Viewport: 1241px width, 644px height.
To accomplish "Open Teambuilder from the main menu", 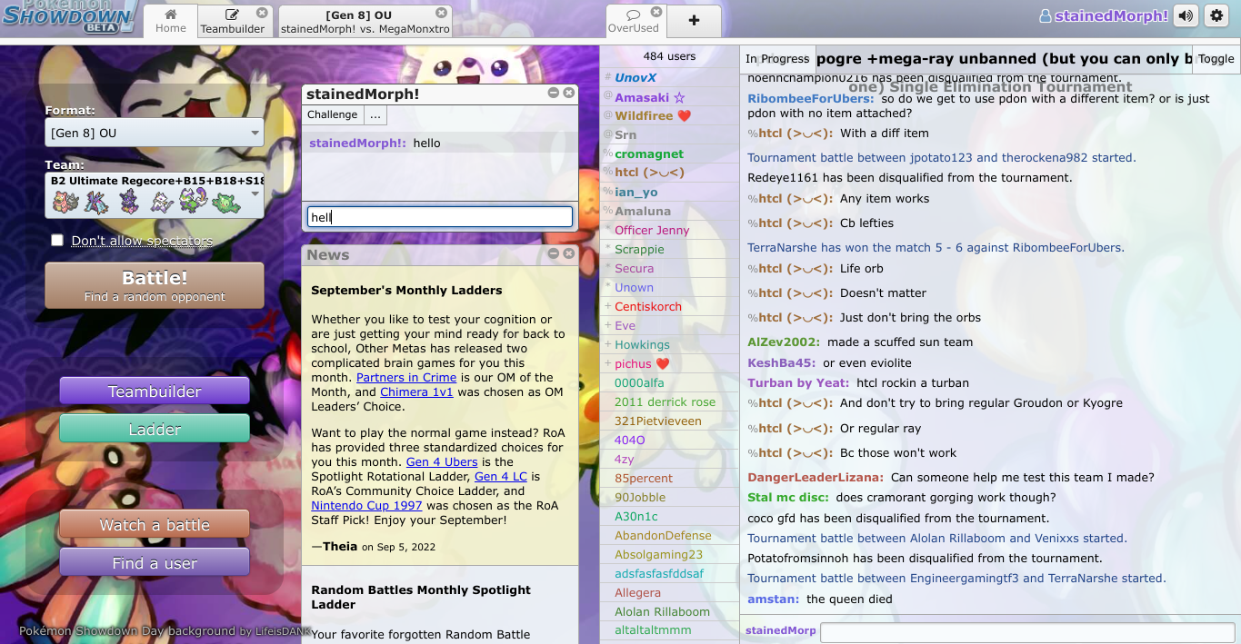I will [155, 391].
